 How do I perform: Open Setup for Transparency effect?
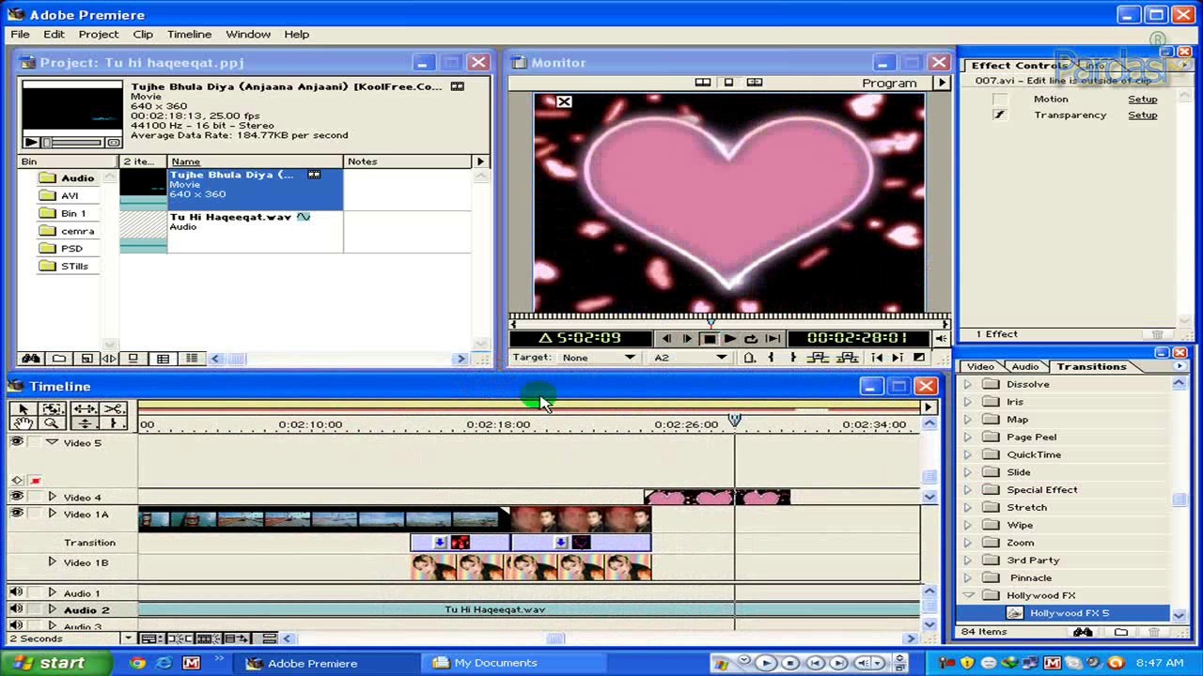(1143, 115)
